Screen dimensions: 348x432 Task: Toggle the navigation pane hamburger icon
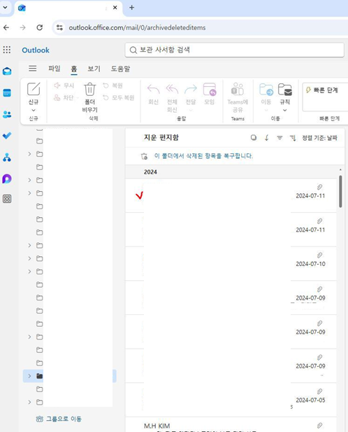[33, 69]
